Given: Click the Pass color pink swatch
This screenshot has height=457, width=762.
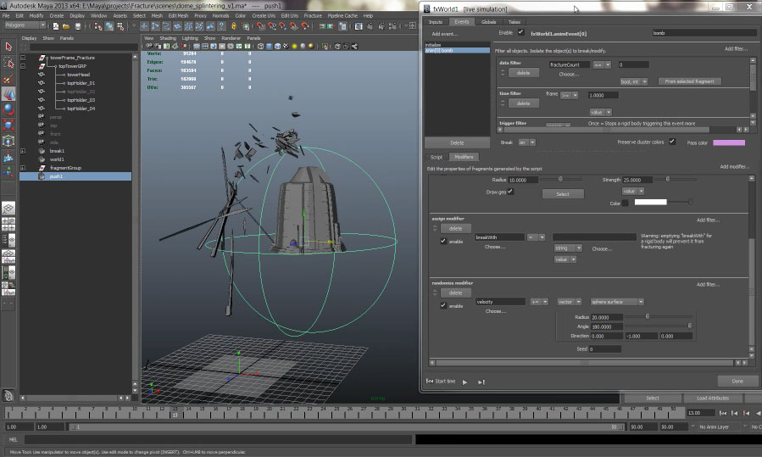Looking at the screenshot, I should [x=728, y=142].
